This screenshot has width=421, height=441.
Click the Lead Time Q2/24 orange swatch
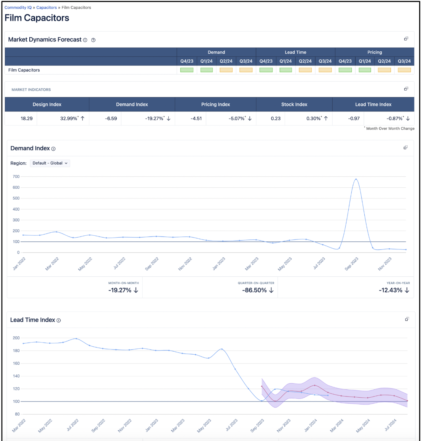[305, 70]
